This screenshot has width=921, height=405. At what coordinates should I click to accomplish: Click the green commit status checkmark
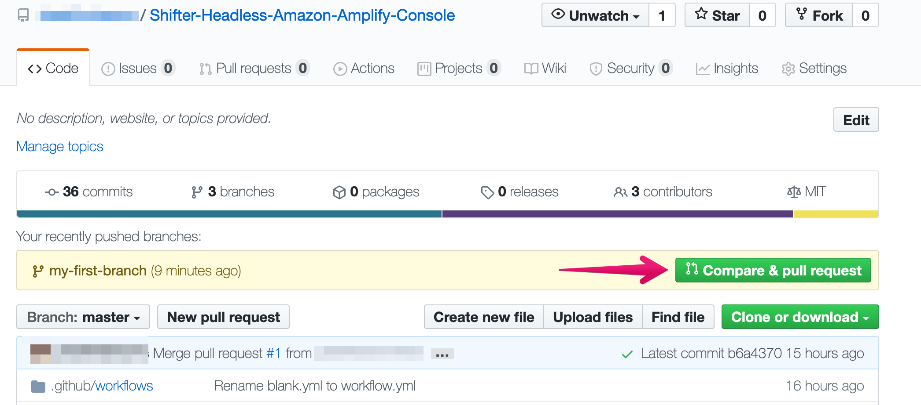click(627, 354)
